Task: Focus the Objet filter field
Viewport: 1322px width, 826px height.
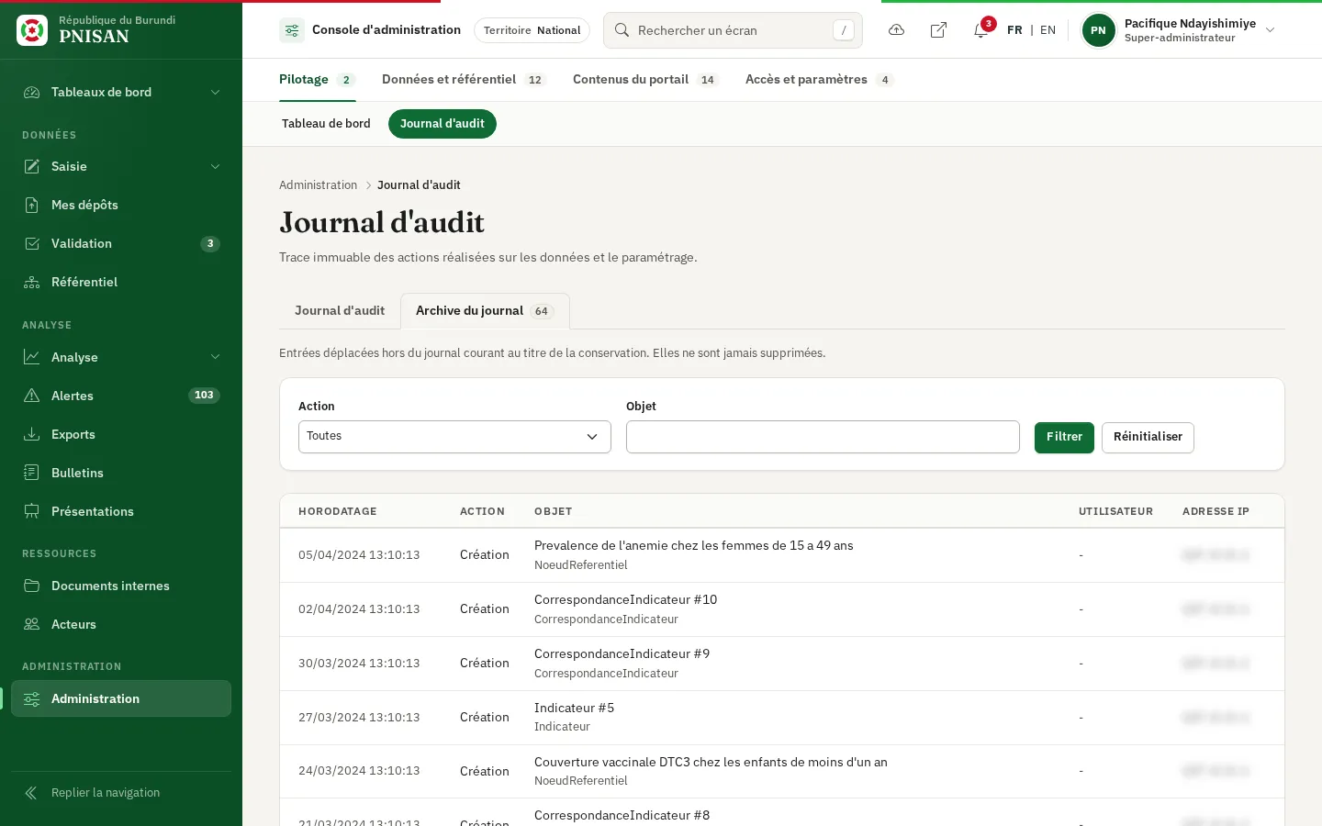Action: pos(823,437)
